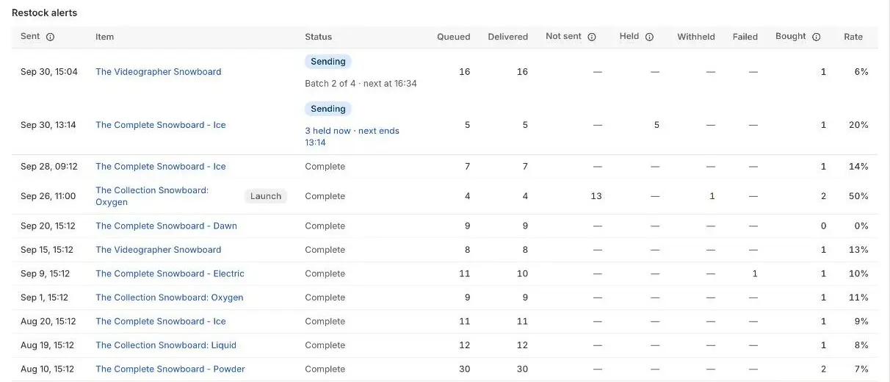Click the 20% rate in Sep 30, 13:14 row
890x382 pixels.
click(858, 125)
